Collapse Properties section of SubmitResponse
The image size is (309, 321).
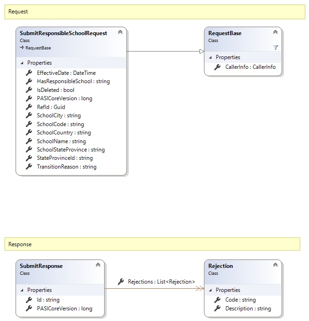point(21,290)
